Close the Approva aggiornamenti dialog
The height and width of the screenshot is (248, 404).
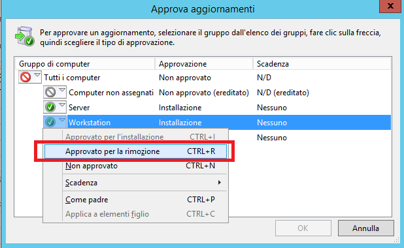pos(390,6)
